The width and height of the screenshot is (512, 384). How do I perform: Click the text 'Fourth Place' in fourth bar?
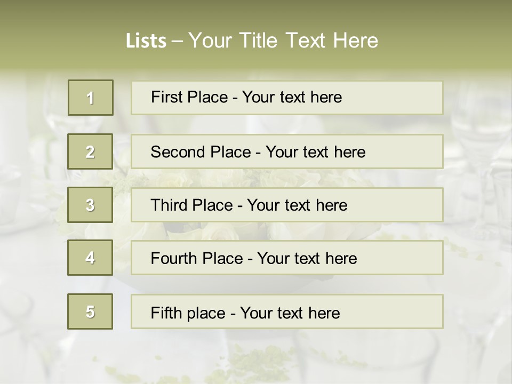(197, 258)
